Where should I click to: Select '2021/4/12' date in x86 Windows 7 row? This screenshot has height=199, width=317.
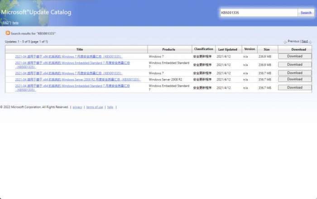223,57
